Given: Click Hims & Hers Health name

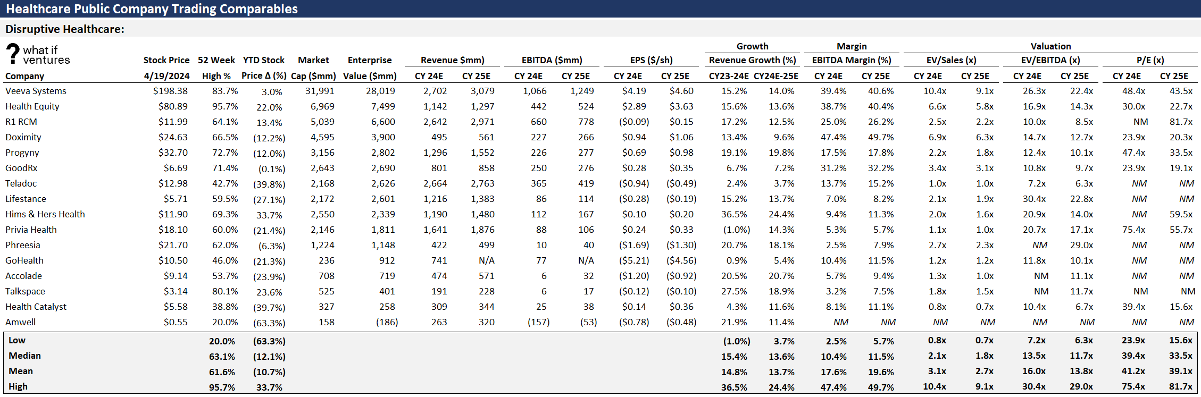Looking at the screenshot, I should (x=45, y=214).
